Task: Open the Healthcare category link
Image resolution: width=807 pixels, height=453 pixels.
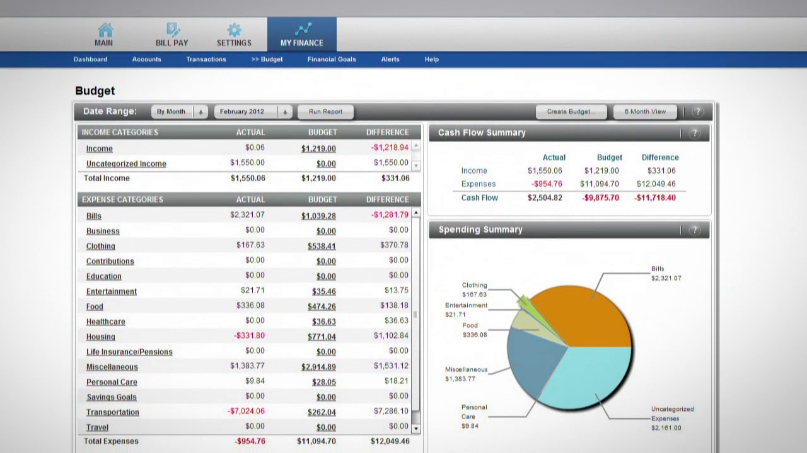Action: pyautogui.click(x=106, y=322)
